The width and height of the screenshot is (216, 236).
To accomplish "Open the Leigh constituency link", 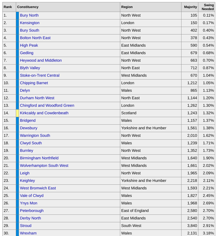I will pos(25,173).
